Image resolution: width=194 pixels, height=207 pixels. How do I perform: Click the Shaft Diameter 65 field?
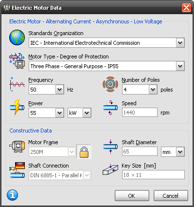coord(140,151)
